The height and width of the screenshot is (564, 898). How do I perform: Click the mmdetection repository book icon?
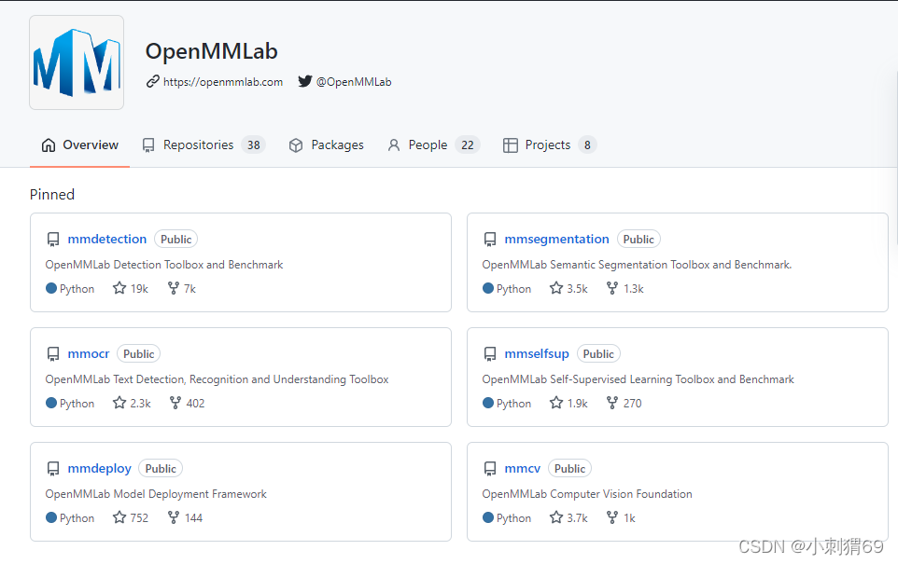coord(53,239)
